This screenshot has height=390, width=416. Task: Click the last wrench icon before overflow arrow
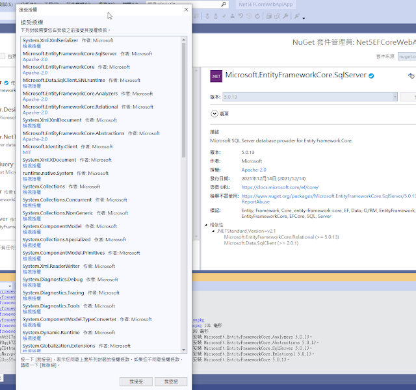click(x=297, y=16)
